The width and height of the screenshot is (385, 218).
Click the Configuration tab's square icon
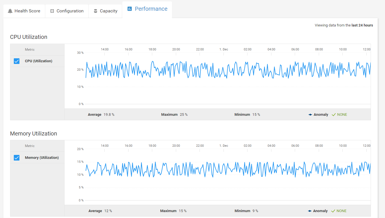[x=52, y=11]
